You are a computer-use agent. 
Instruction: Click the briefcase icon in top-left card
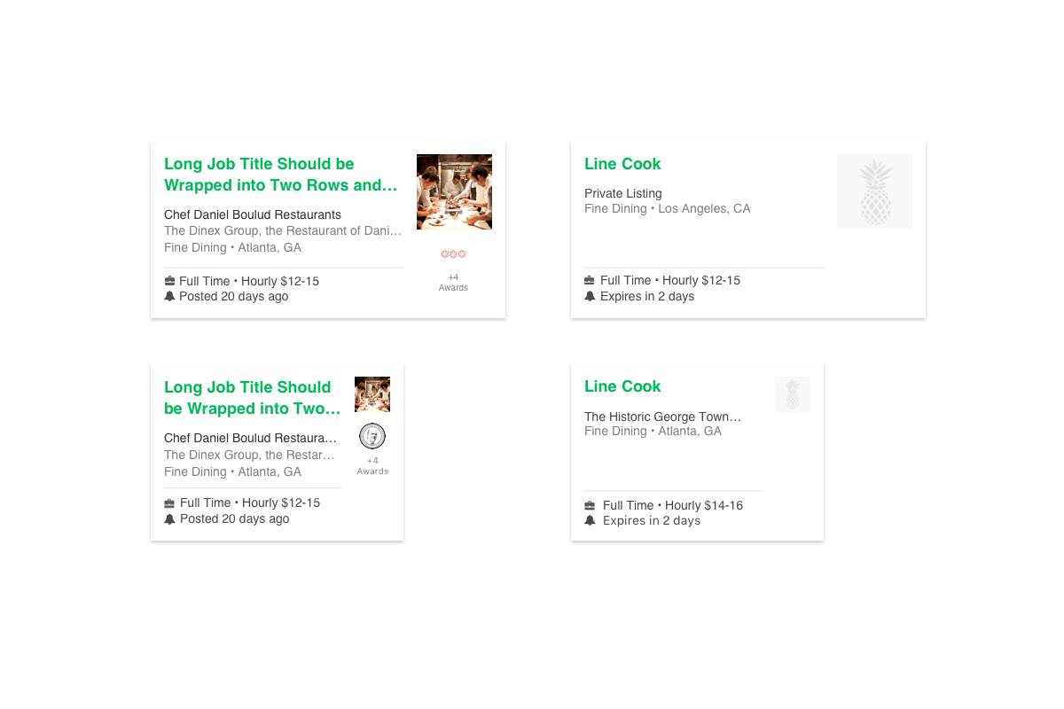click(169, 281)
